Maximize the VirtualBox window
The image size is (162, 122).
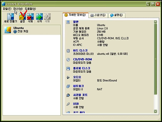point(153,4)
